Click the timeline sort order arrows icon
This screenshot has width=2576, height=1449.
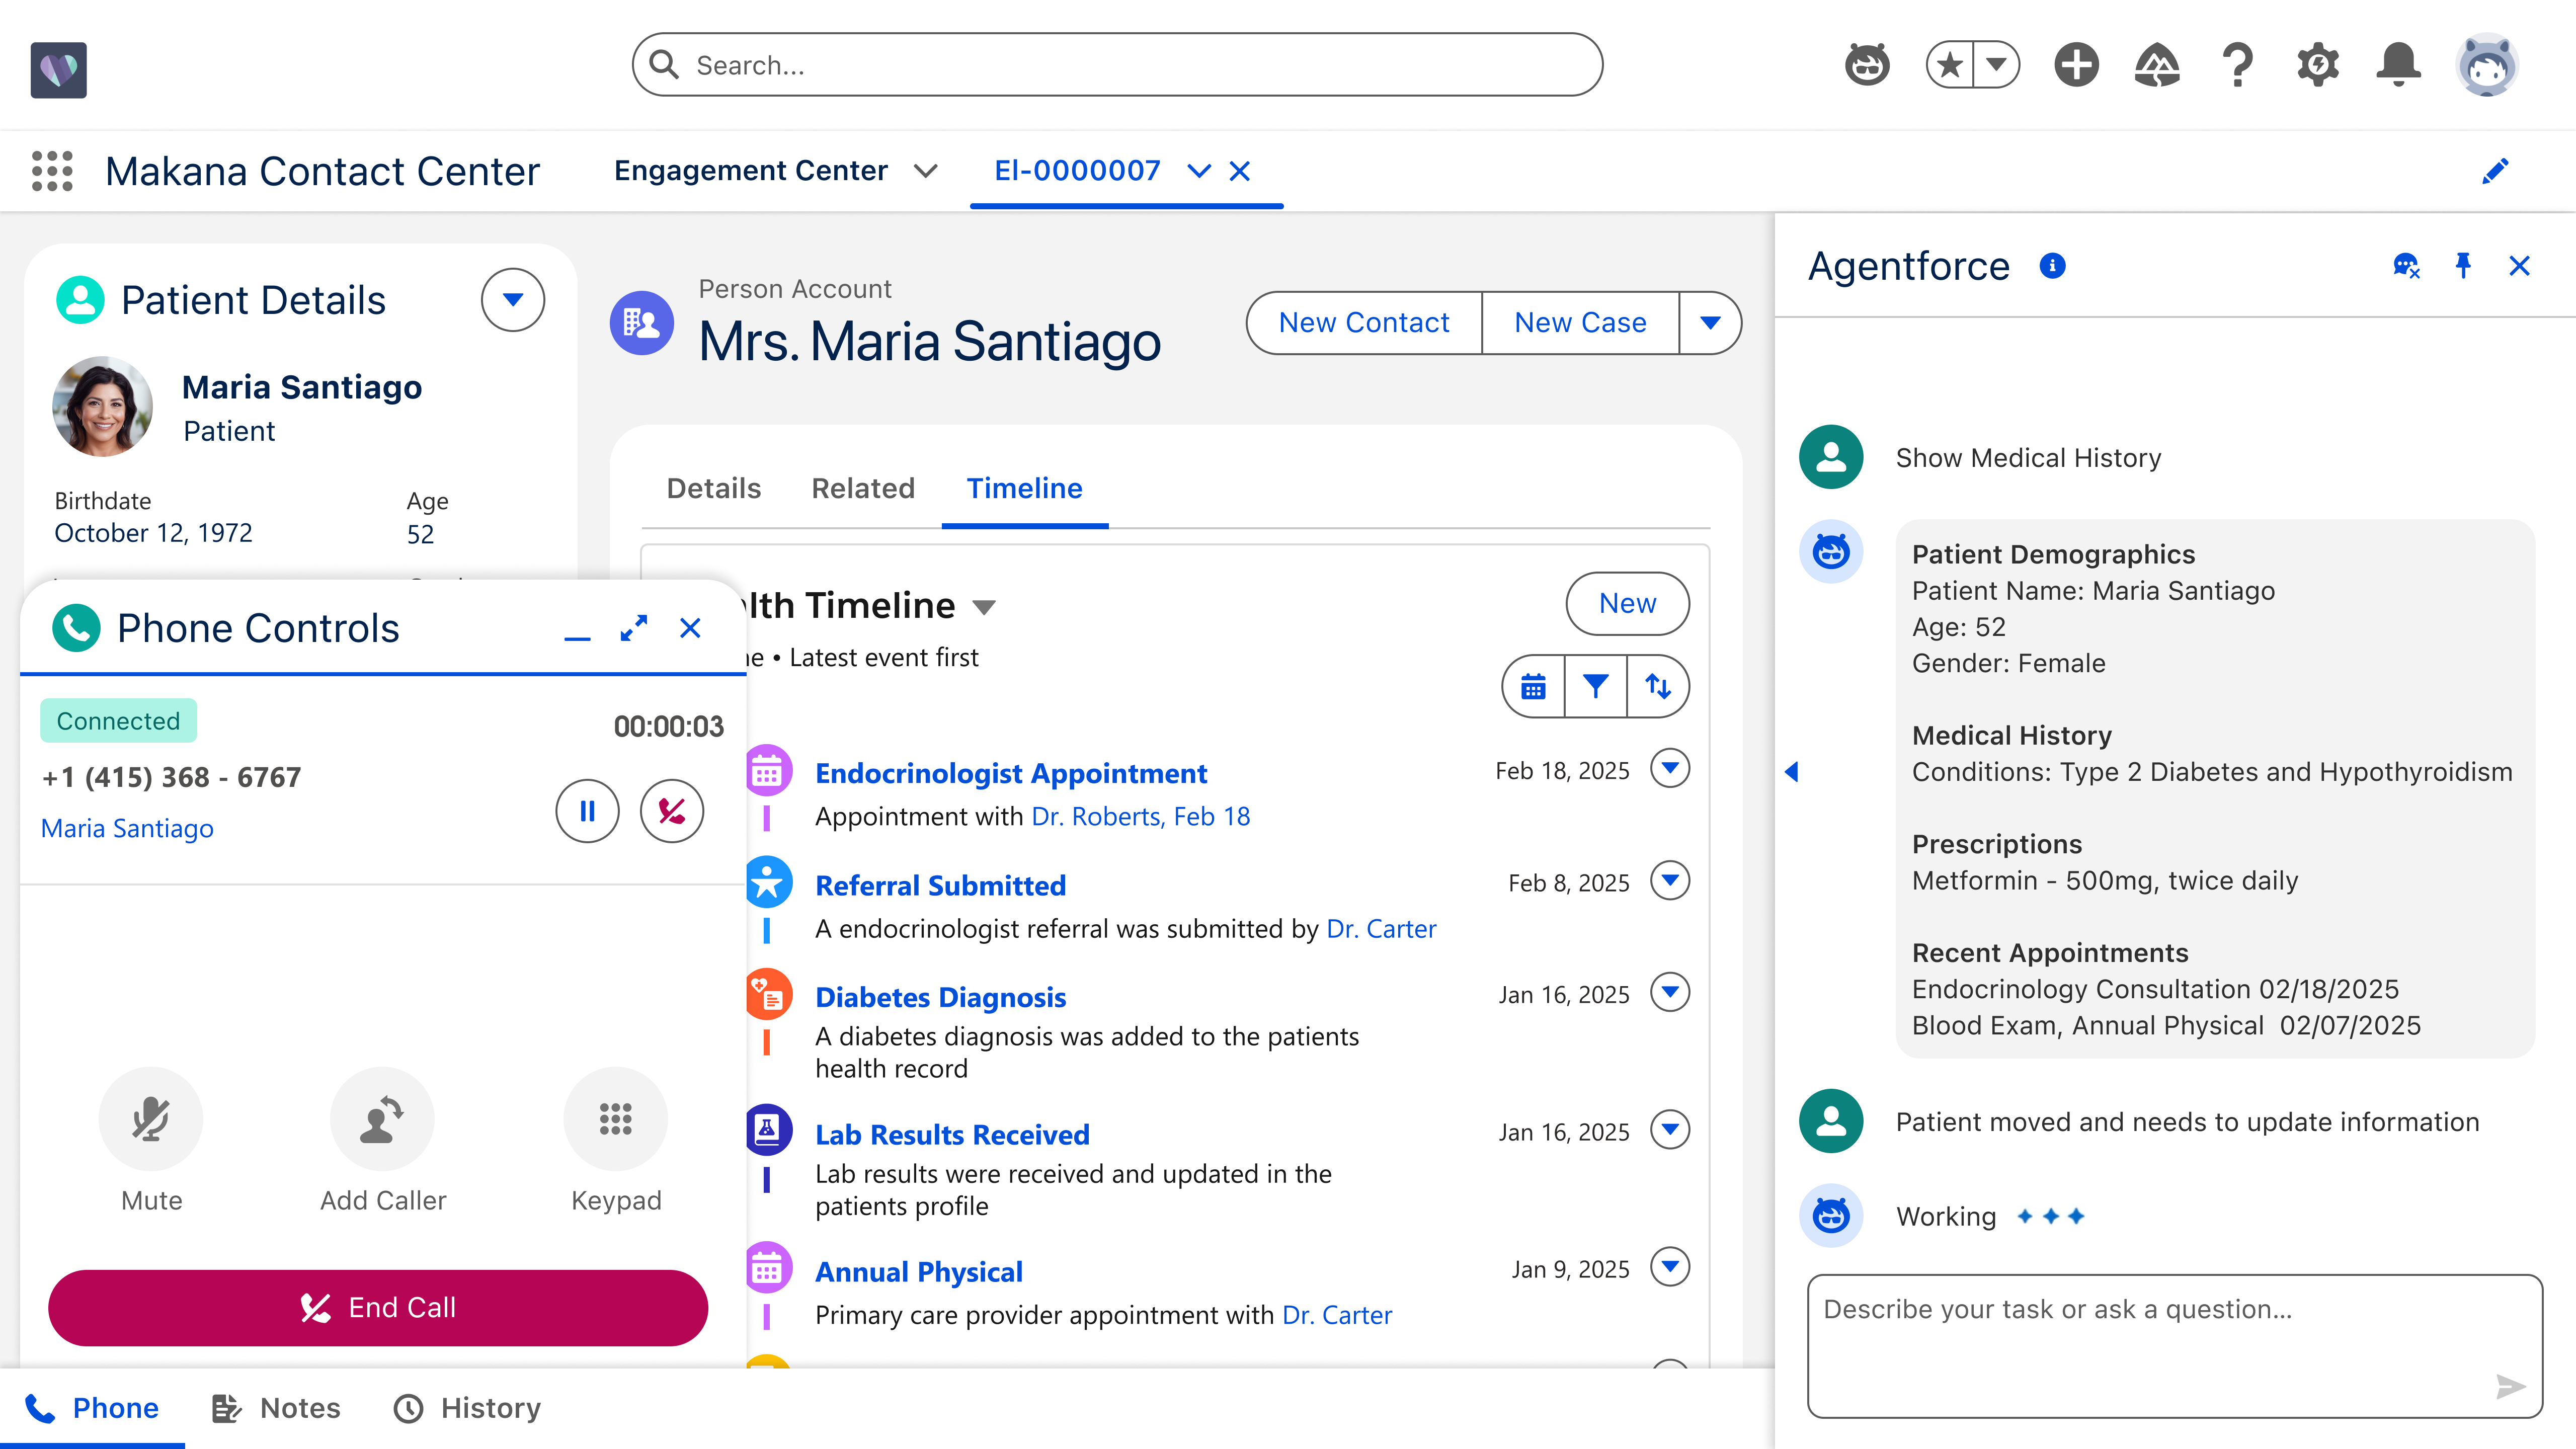point(1658,686)
